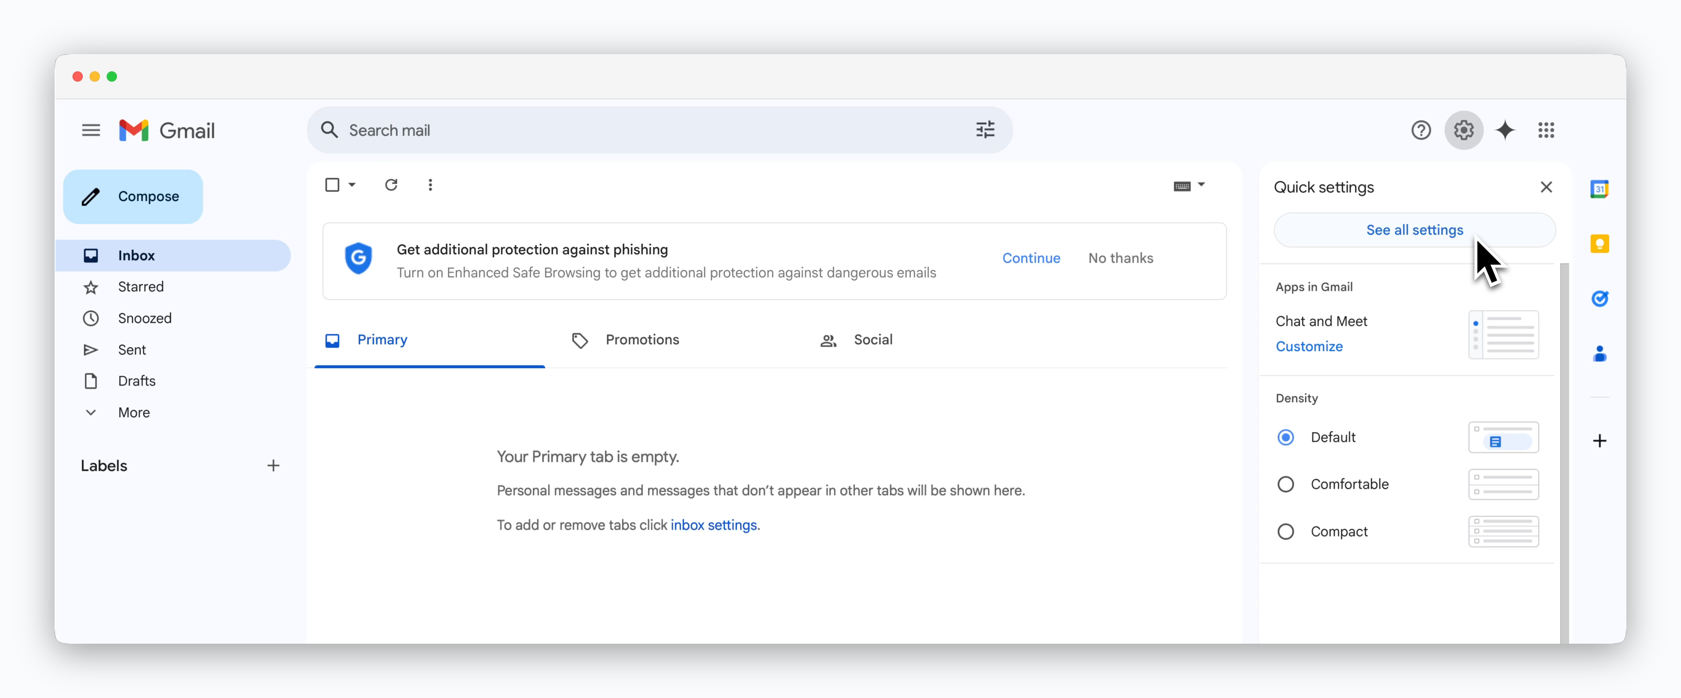Open the Sent folder label

click(132, 350)
